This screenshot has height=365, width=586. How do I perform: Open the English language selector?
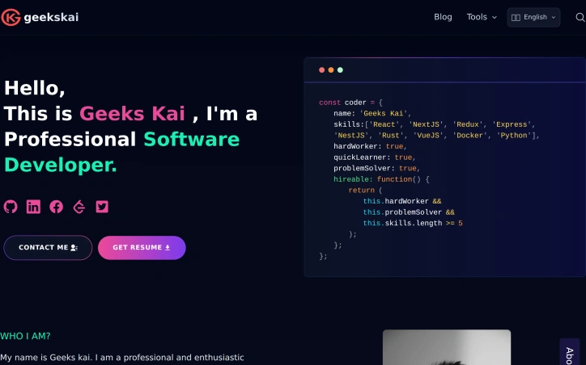pos(533,17)
